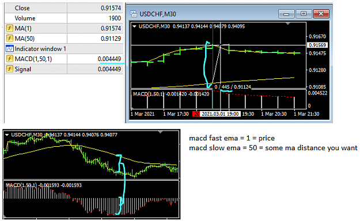Click the MACD(1,50,1) -0.001593 label in lower chart
This screenshot has height=221, width=360.
pyautogui.click(x=44, y=185)
